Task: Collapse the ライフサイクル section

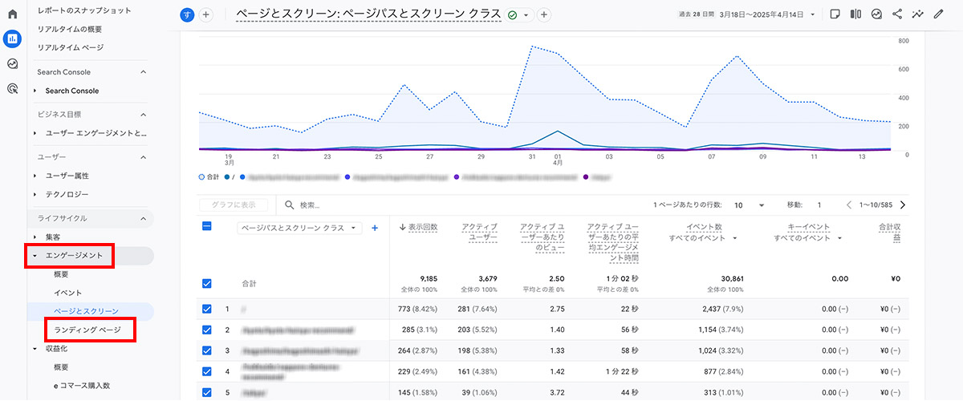Action: point(144,218)
